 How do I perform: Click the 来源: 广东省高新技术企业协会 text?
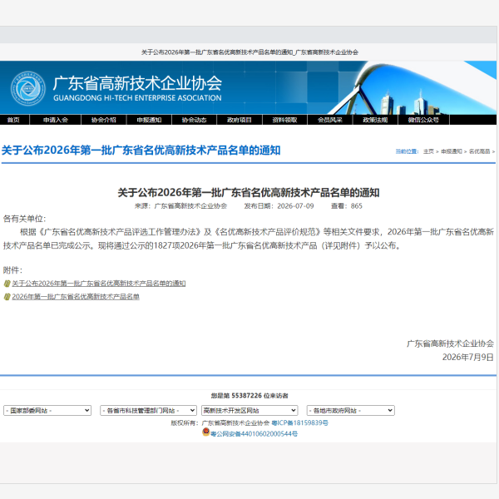tap(180, 206)
